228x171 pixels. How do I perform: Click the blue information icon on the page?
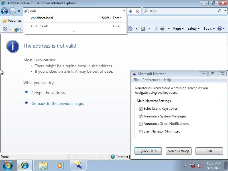click(13, 46)
